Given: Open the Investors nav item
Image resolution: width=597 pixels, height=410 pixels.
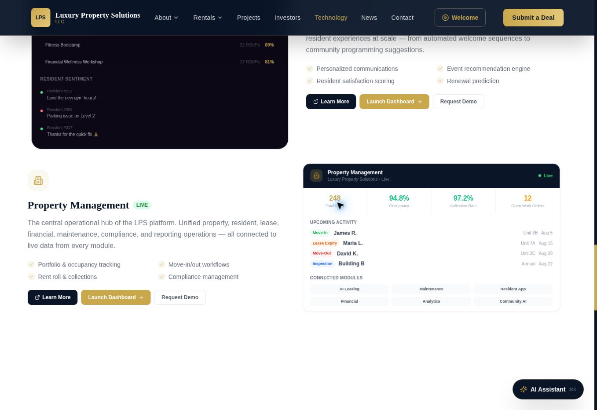Looking at the screenshot, I should [288, 18].
